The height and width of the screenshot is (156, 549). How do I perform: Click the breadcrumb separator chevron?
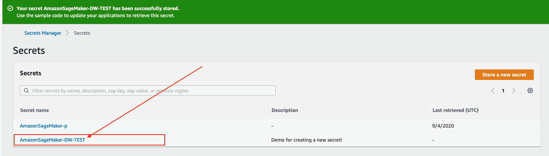coord(67,33)
